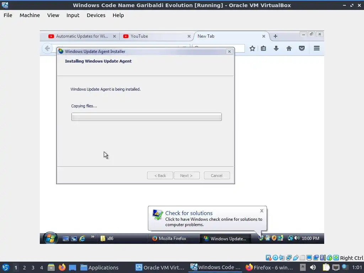Open the Firefox hamburger menu
Viewport: 364px width, 273px height.
click(x=317, y=48)
